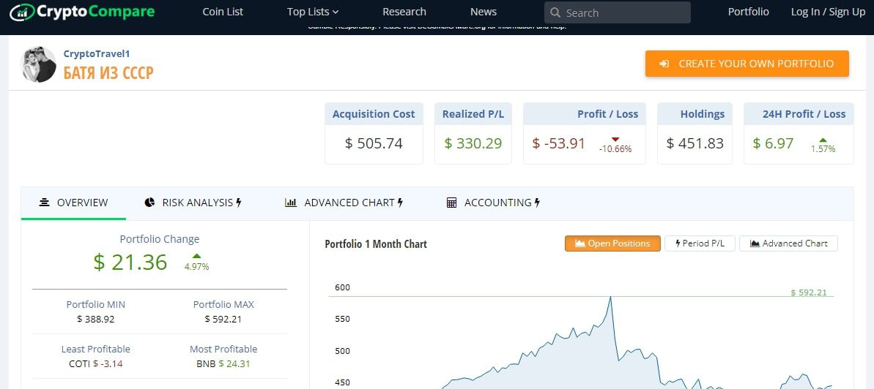Click the Portfolio 1 Month Chart title
Viewport: 874px width, 389px height.
point(376,243)
